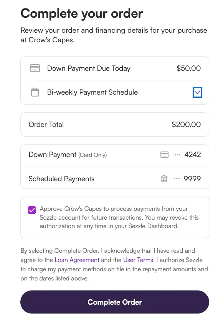Screen dimensions: 218x322
Task: Click the Down Payment Due Today label
Action: click(x=89, y=68)
